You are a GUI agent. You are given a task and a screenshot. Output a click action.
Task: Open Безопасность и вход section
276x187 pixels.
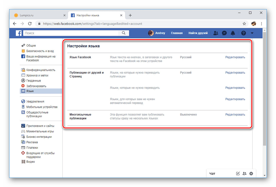coord(40,51)
